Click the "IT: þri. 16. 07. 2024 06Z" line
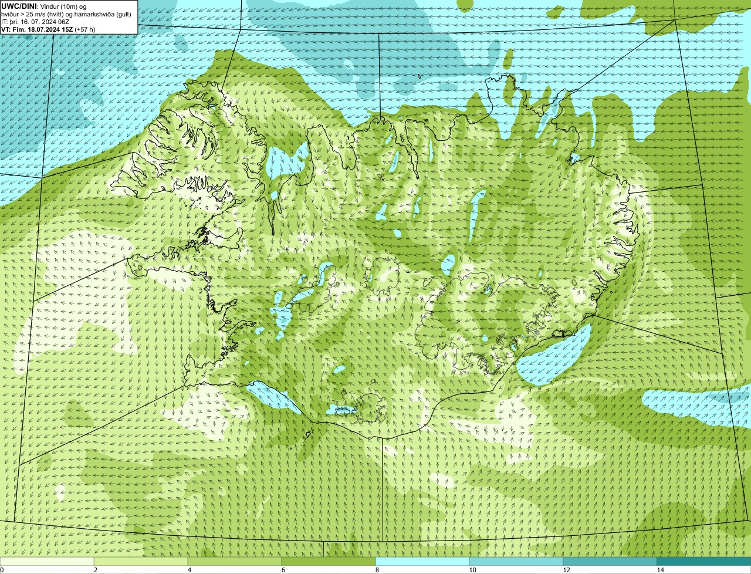Image resolution: width=751 pixels, height=574 pixels. pyautogui.click(x=36, y=22)
